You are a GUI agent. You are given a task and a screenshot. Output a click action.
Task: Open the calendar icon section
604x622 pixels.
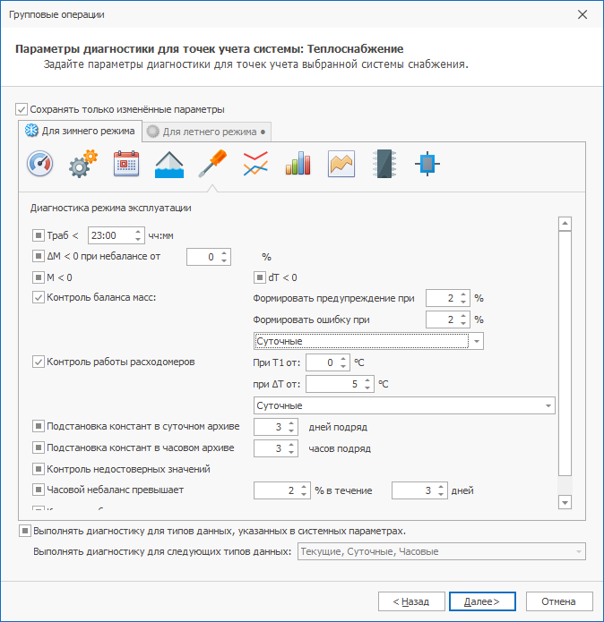tap(126, 164)
